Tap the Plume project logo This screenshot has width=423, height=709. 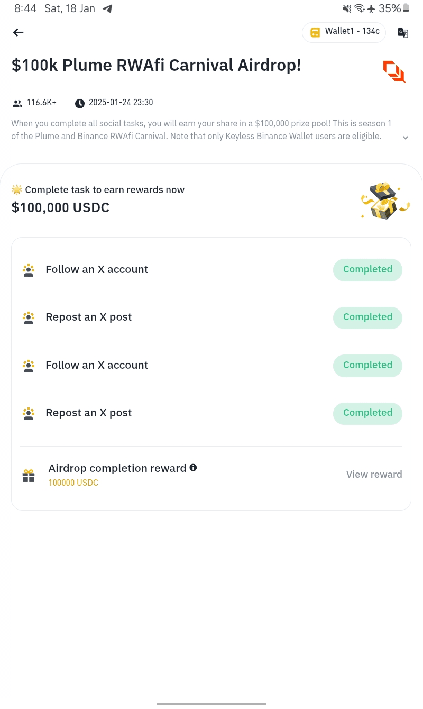(x=394, y=71)
